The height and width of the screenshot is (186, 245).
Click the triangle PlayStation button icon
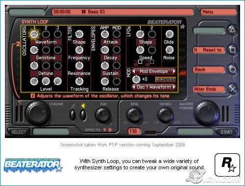tap(233, 30)
